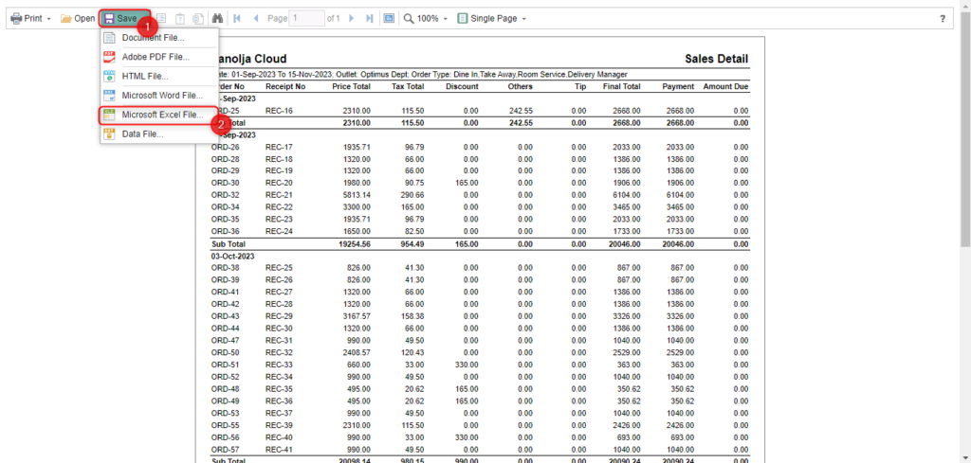Viewport: 971px width, 463px height.
Task: Click receipt number REC-21
Action: 279,195
